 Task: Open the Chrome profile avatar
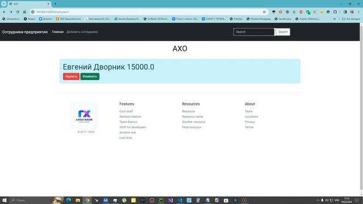[352, 12]
